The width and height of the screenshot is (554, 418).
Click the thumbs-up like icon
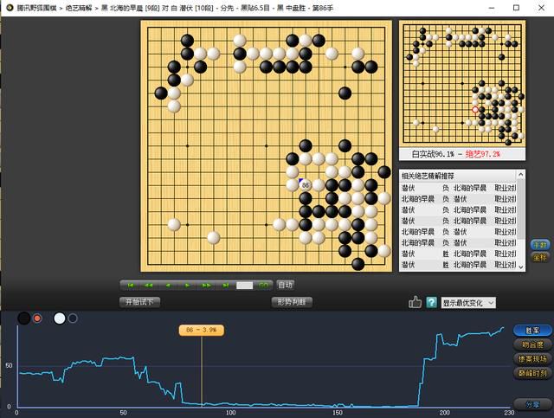tap(415, 302)
